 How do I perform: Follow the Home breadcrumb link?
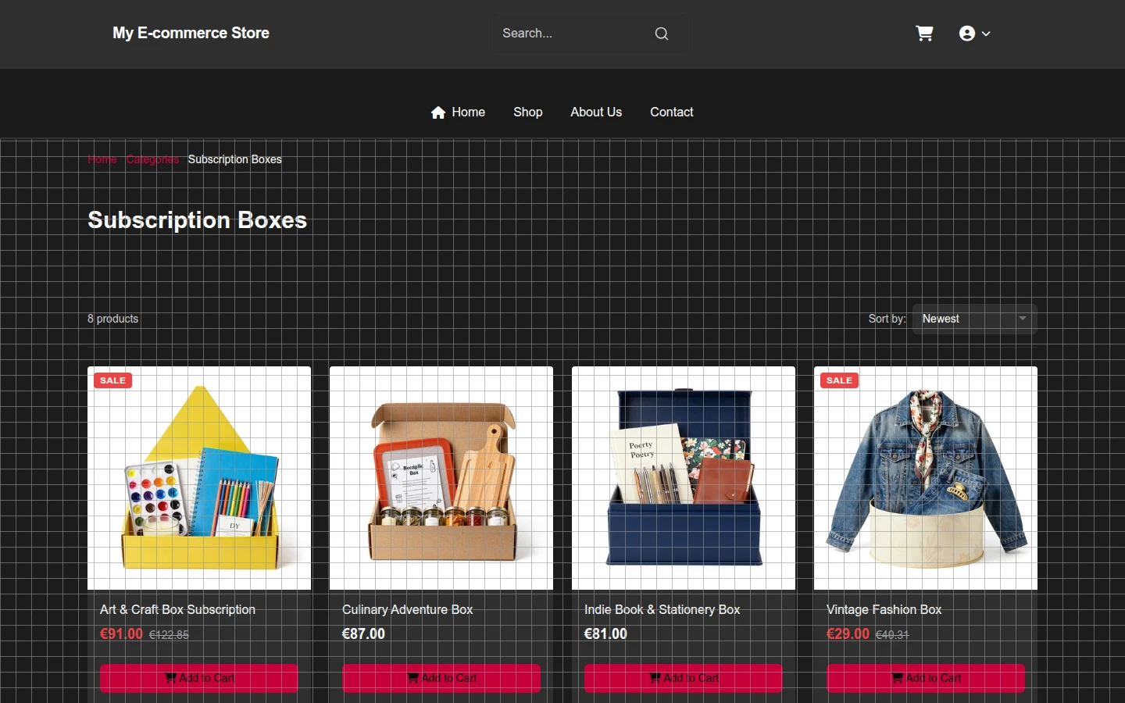[102, 159]
